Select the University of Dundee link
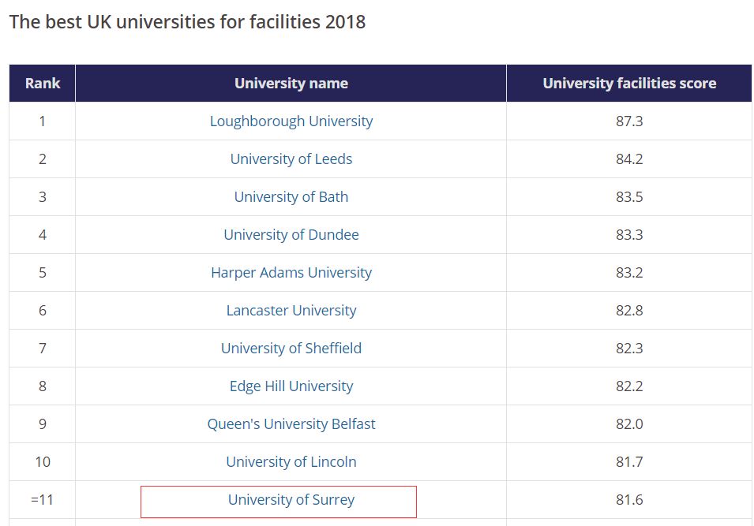The width and height of the screenshot is (754, 526). [x=291, y=235]
